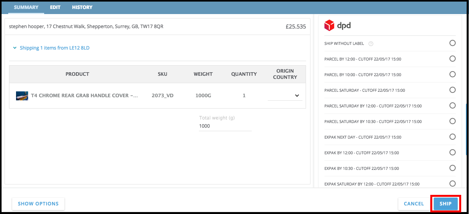Choose Parcel Saturday By 10:30 service

pos(452,121)
